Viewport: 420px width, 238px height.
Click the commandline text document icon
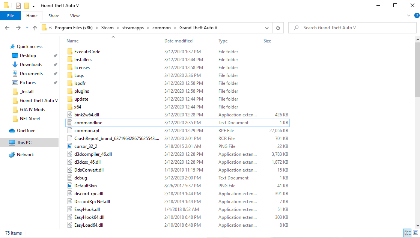click(70, 123)
